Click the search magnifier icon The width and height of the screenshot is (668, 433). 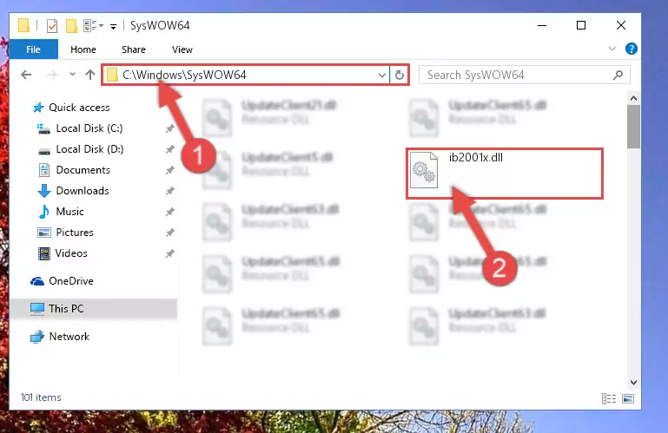(618, 75)
